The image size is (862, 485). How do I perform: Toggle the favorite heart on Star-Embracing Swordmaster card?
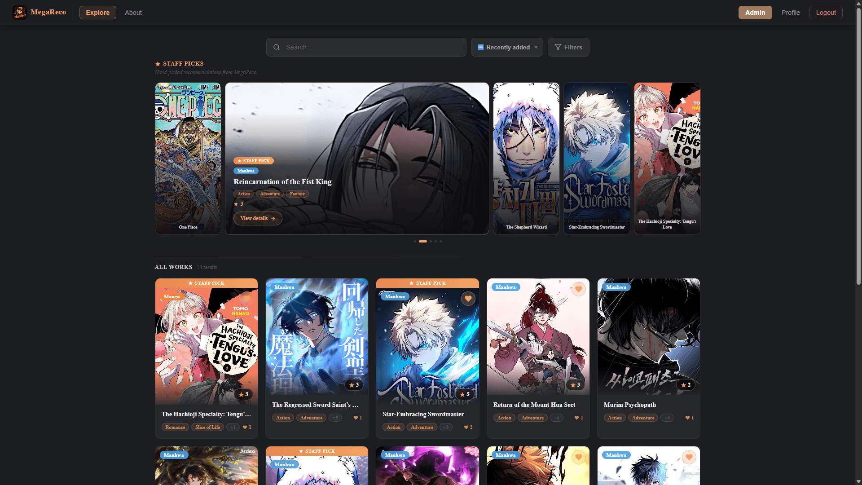468,299
